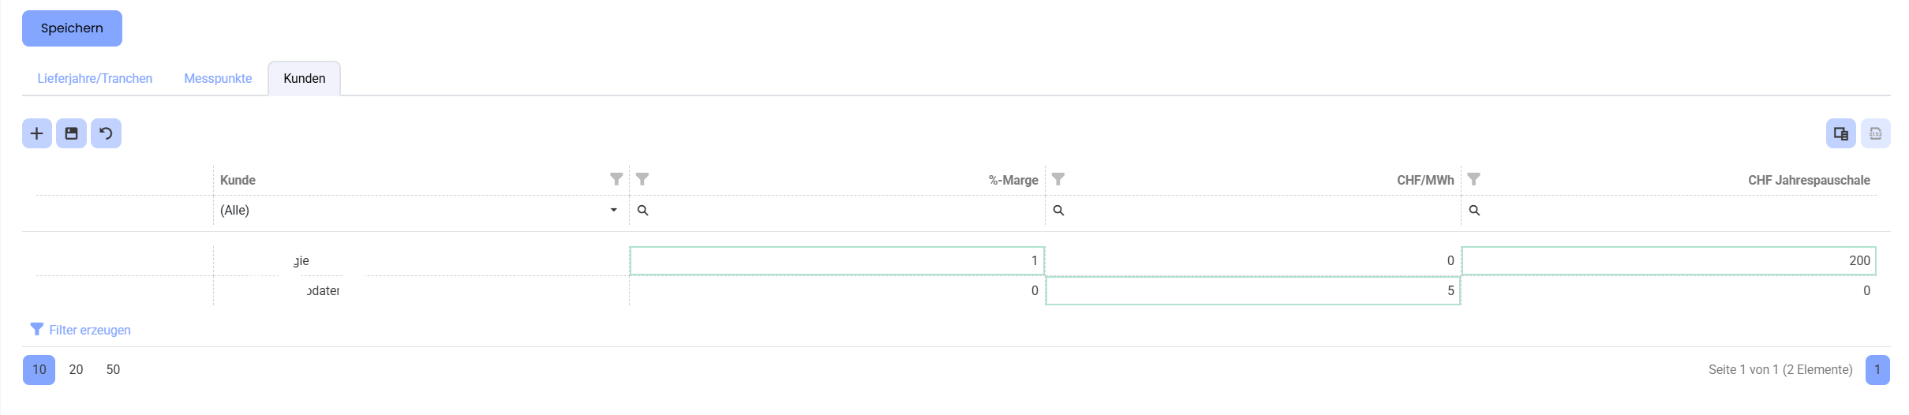The height and width of the screenshot is (415, 1909).
Task: Open the CHF/MWh filter search operator menu
Action: (1059, 211)
